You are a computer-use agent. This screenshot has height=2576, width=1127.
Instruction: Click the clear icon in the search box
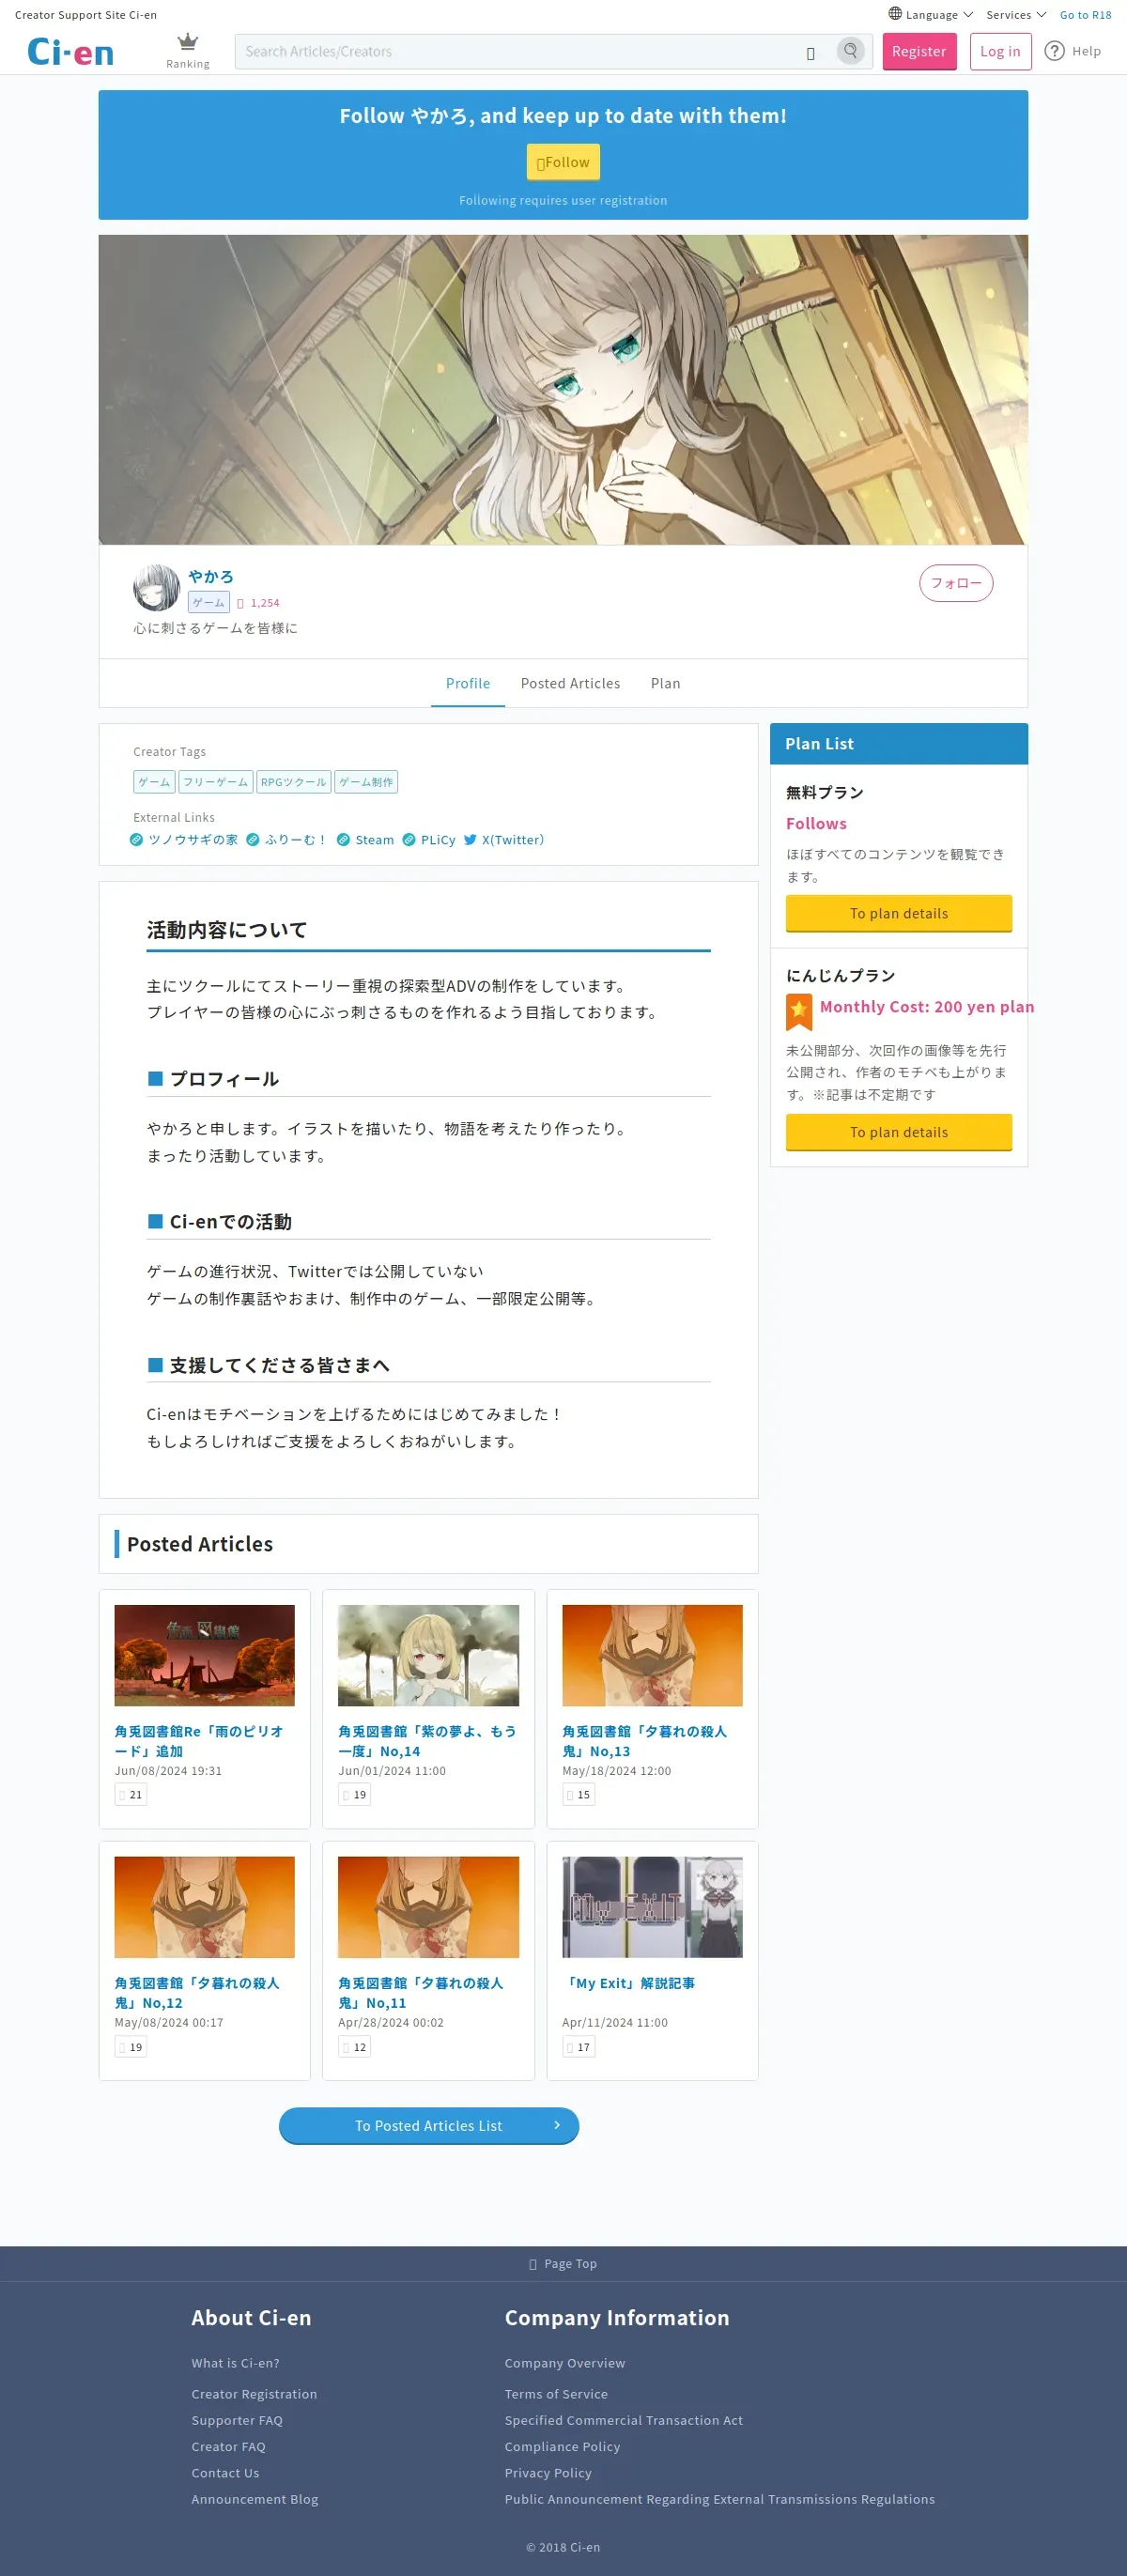coord(810,53)
